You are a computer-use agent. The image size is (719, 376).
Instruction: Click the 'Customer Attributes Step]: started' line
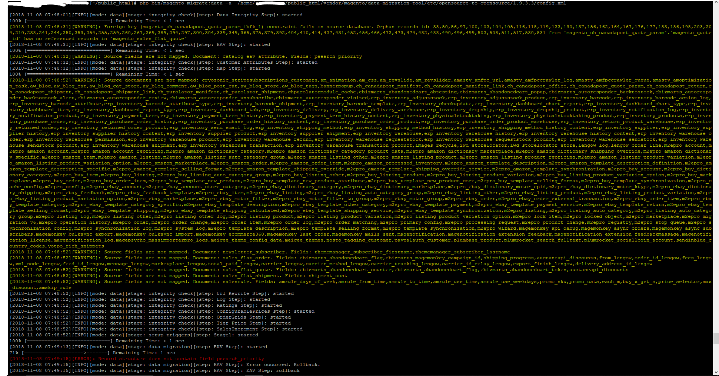point(163,63)
